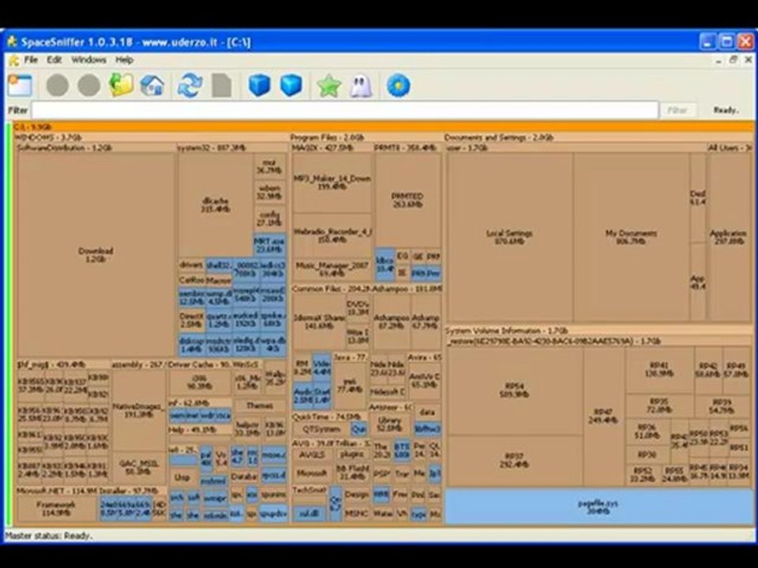The width and height of the screenshot is (758, 568).
Task: Go to higher level folder icon
Action: tap(121, 85)
